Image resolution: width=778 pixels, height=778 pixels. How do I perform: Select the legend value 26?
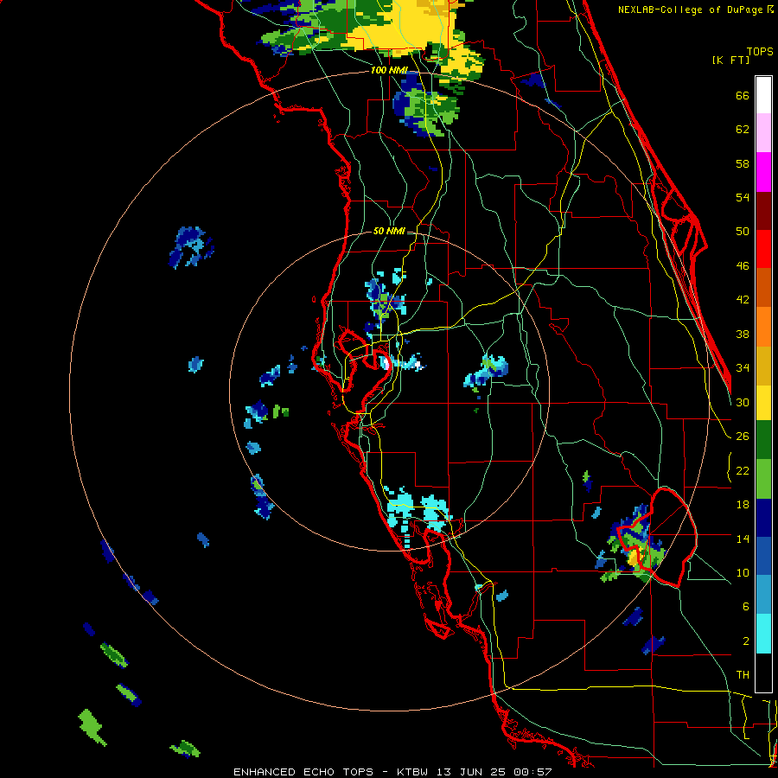tap(743, 437)
